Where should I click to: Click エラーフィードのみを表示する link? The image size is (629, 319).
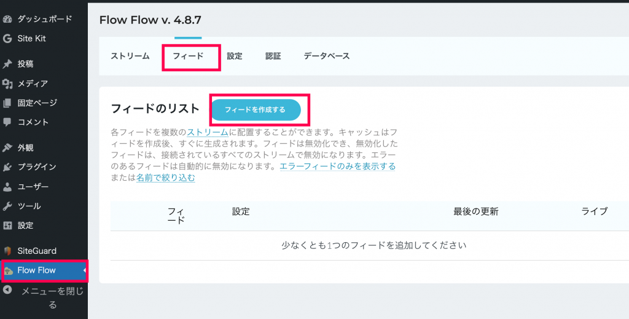pos(338,166)
